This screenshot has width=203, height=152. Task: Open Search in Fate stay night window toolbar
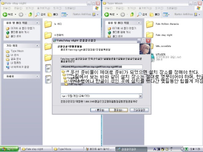[41, 14]
